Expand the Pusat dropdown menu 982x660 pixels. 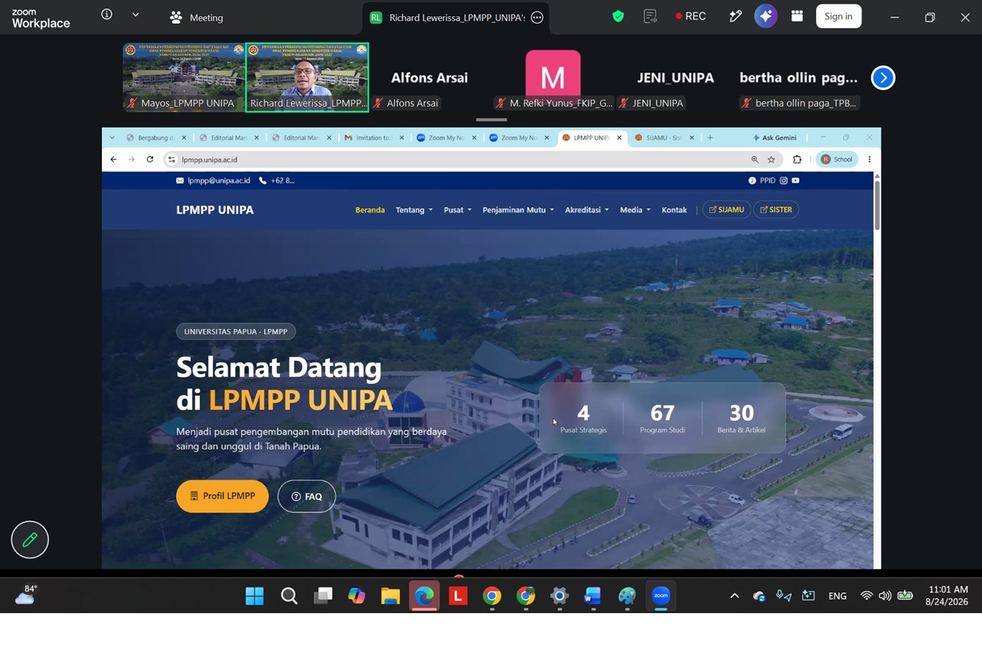pyautogui.click(x=457, y=210)
